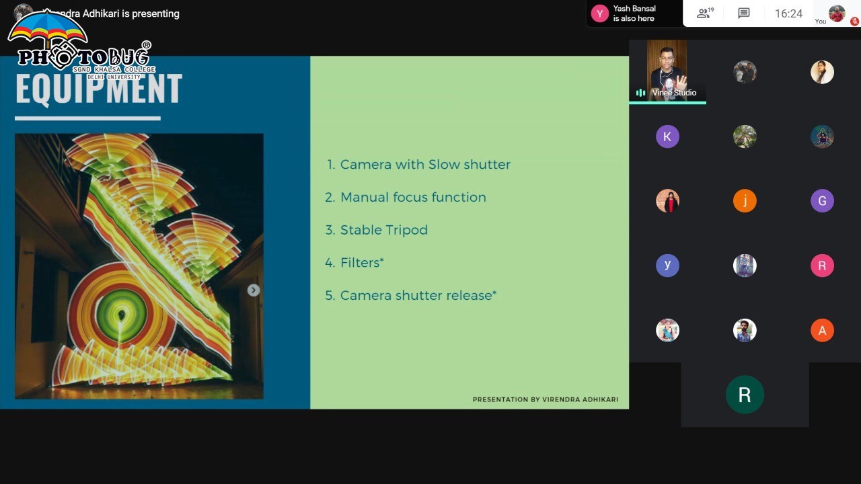Select the purple G participant avatar
The height and width of the screenshot is (484, 861).
tap(822, 201)
